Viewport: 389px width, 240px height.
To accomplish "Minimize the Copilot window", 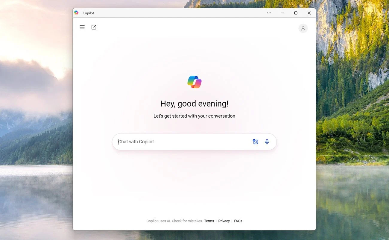I will click(282, 13).
